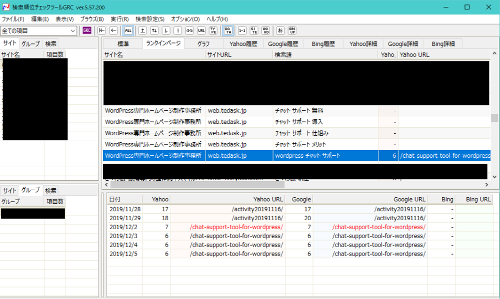Click the purple GRC toolbar icon

87,30
